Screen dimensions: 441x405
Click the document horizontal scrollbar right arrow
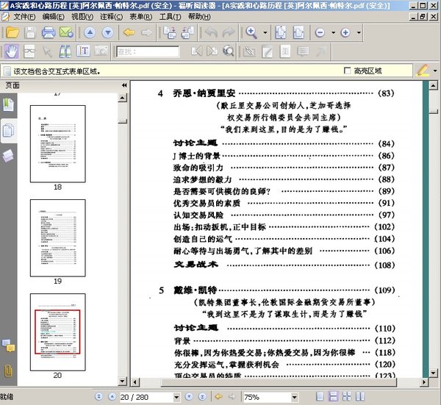[424, 382]
